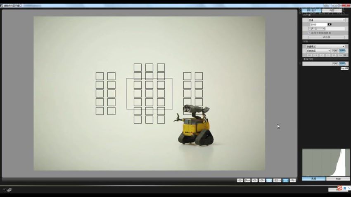Click the 5500 color temperature field
Image resolution: width=351 pixels, height=197 pixels.
click(318, 24)
